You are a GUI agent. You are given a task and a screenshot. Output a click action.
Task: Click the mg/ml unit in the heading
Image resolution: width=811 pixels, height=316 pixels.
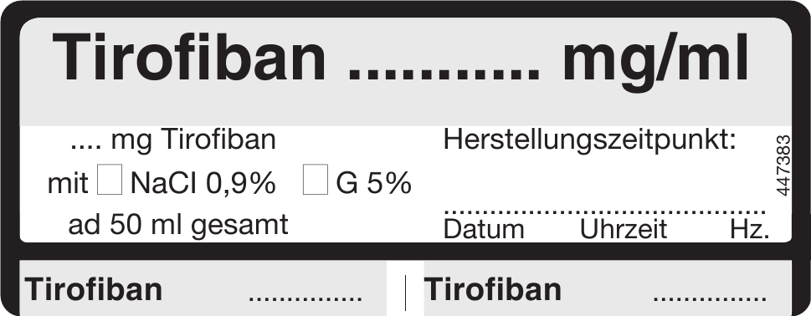(655, 62)
